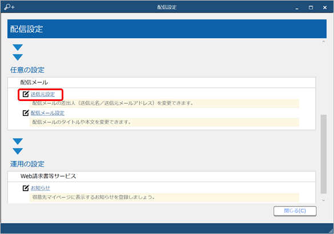Open the お知らせ link
This screenshot has width=334, height=234.
coord(41,188)
